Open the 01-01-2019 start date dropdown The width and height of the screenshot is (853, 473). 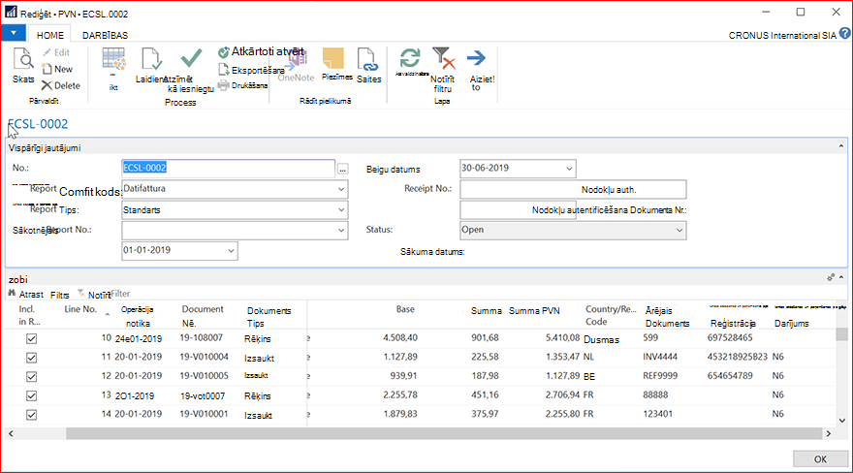231,251
